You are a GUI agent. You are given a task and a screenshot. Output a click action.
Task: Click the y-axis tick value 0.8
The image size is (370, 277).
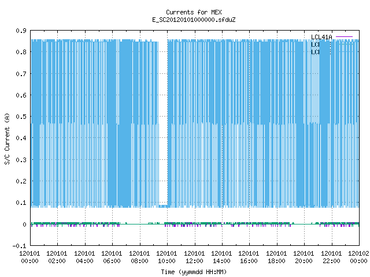21,52
